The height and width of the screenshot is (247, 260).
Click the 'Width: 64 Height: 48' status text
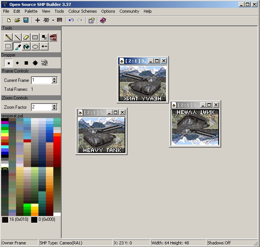pos(170,243)
